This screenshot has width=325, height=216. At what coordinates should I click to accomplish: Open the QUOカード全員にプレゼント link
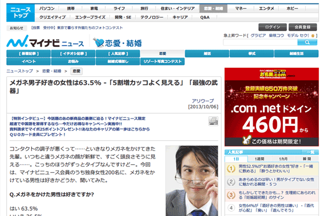coord(38,135)
